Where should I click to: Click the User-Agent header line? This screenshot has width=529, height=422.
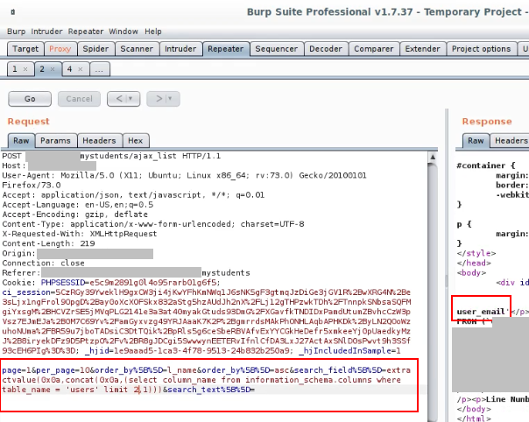[x=184, y=180]
